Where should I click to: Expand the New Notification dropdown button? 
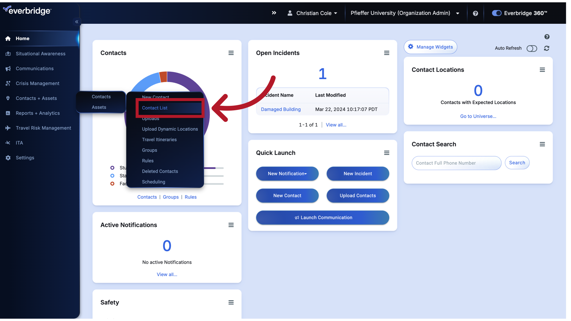[x=287, y=174]
